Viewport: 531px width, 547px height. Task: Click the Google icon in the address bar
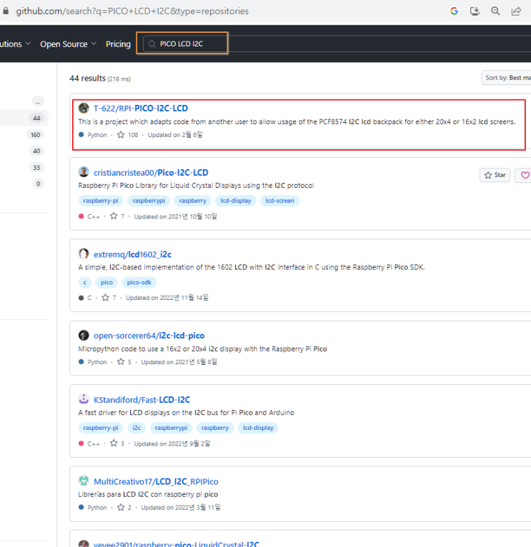tap(455, 11)
